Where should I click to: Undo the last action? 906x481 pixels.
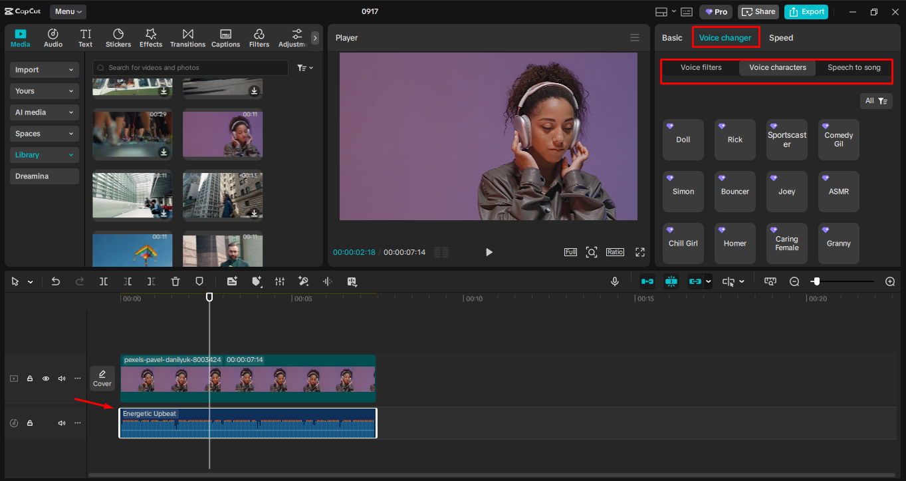pos(56,281)
